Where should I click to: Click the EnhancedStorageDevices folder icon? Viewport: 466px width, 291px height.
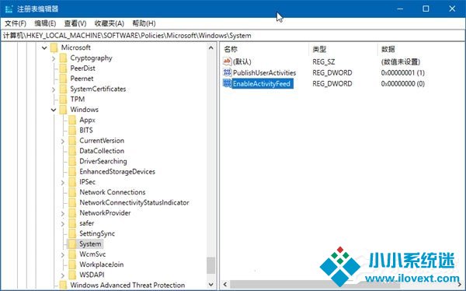tap(72, 171)
